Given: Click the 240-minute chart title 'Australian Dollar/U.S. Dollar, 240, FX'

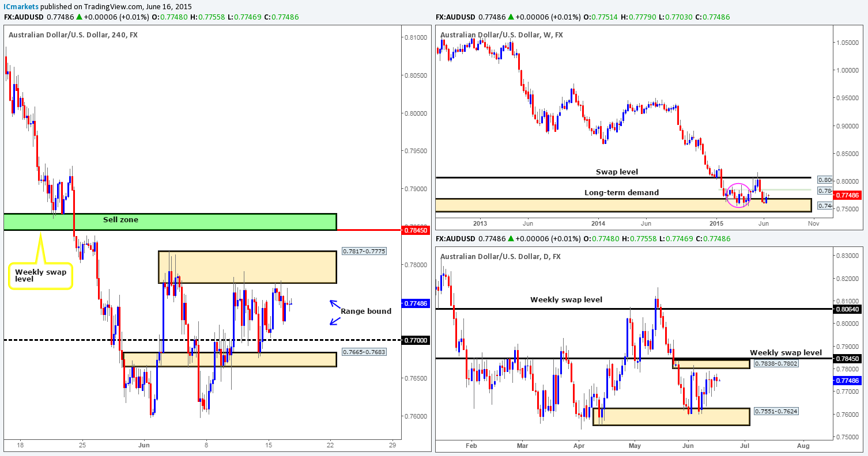Looking at the screenshot, I should (x=73, y=35).
